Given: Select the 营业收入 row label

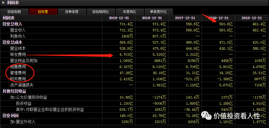Looking at the screenshot, I should (18, 30).
